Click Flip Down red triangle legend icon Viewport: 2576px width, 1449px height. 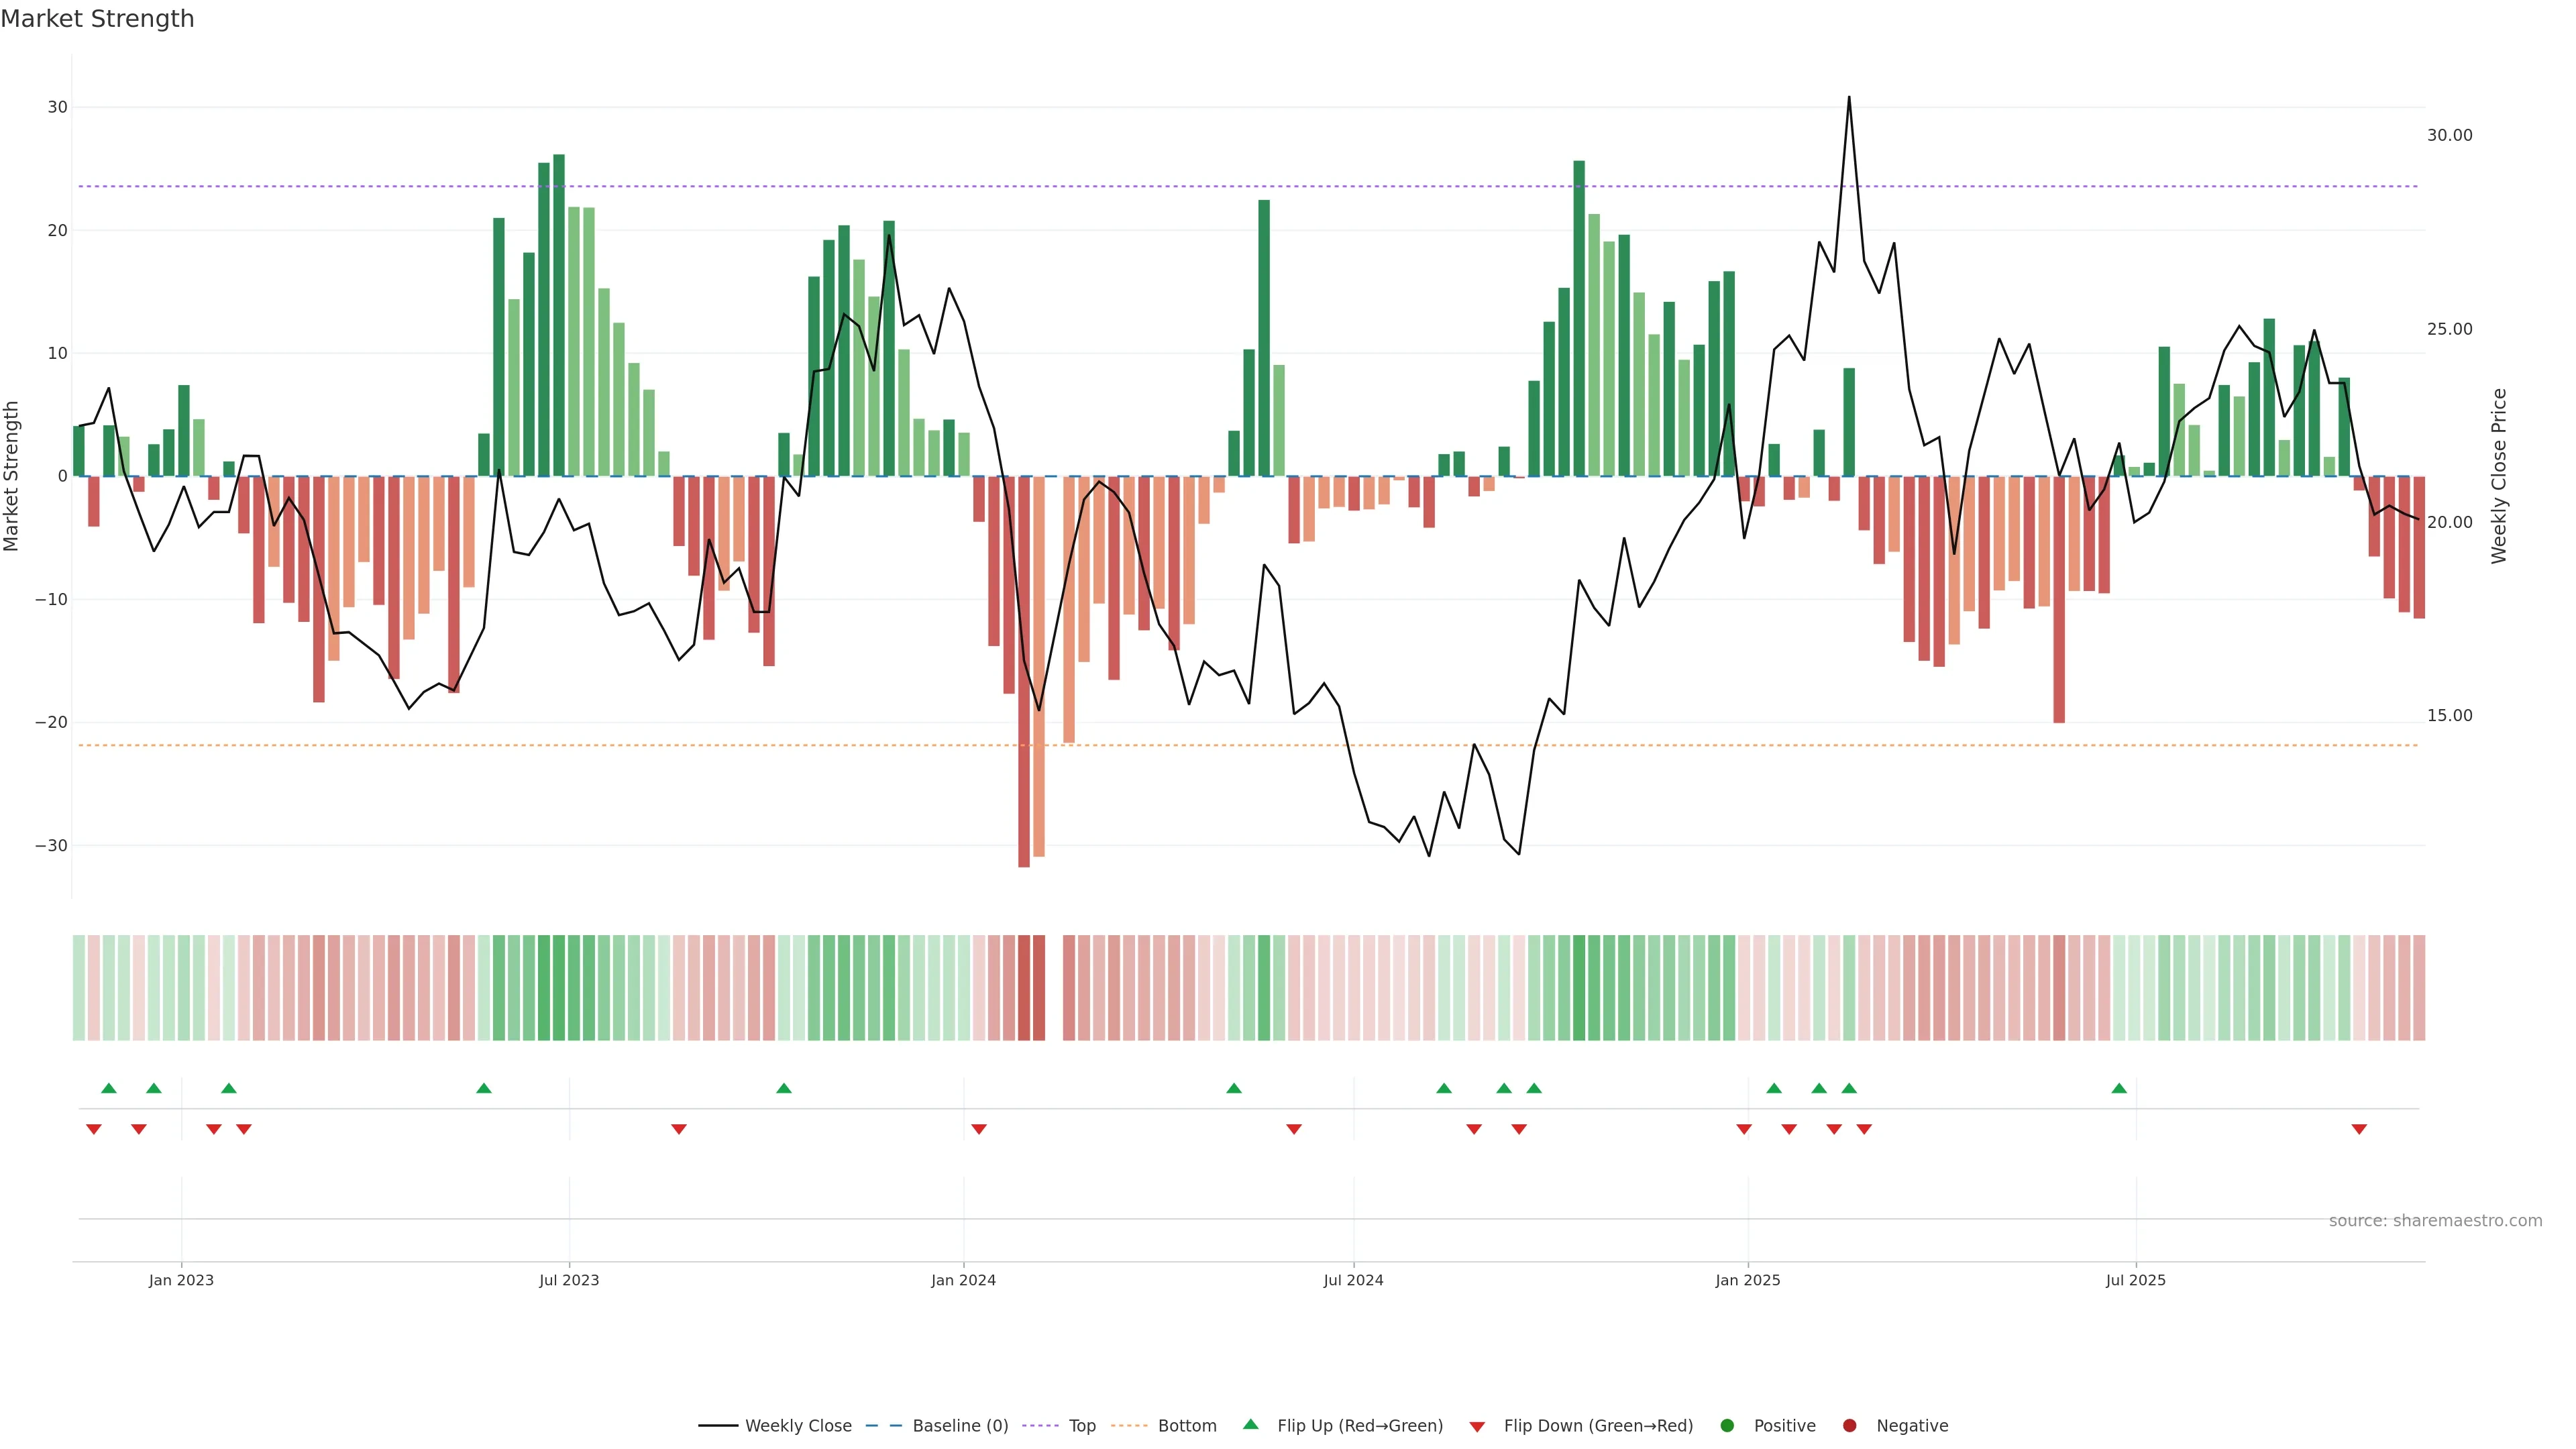1477,1426
